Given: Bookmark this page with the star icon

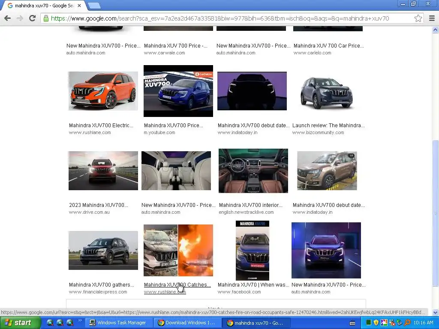Looking at the screenshot, I should pos(418,18).
